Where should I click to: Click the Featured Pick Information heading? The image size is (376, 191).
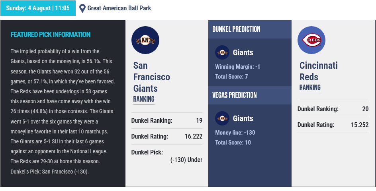point(51,35)
